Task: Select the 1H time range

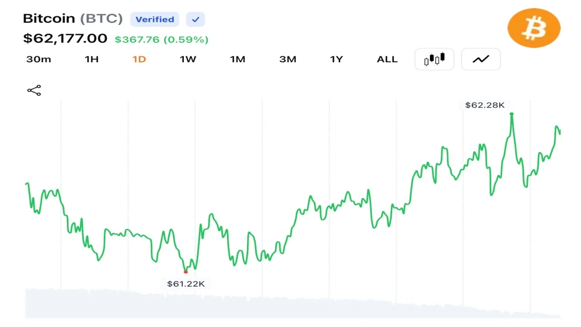Action: [92, 59]
